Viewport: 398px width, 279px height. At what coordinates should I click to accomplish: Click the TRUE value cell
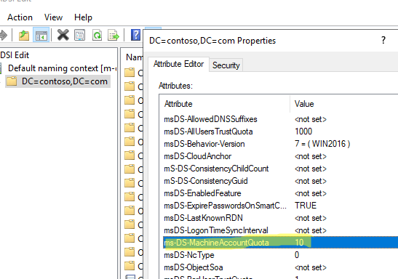coord(306,206)
